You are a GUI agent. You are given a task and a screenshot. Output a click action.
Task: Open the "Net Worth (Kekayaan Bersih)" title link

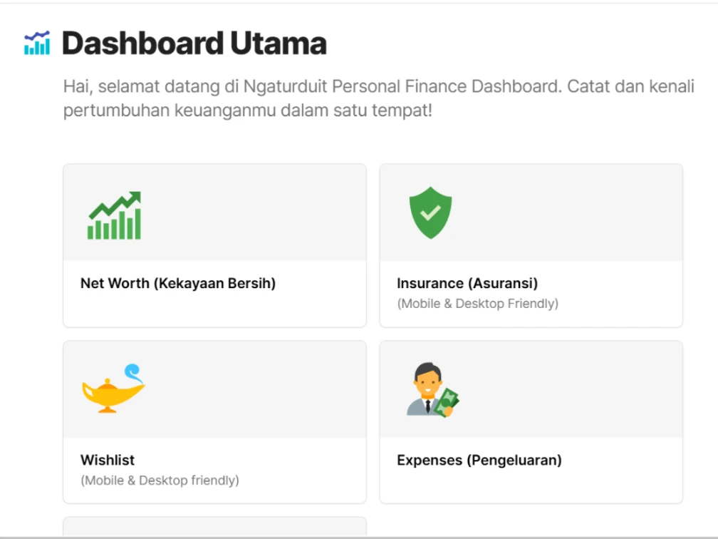[x=177, y=283]
